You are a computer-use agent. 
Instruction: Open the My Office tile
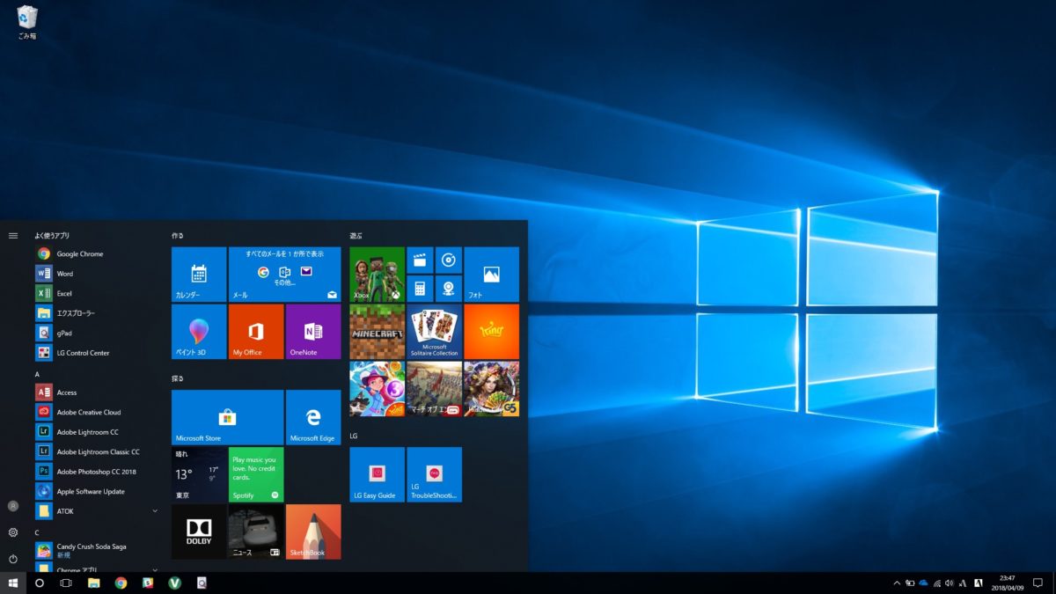pyautogui.click(x=256, y=332)
